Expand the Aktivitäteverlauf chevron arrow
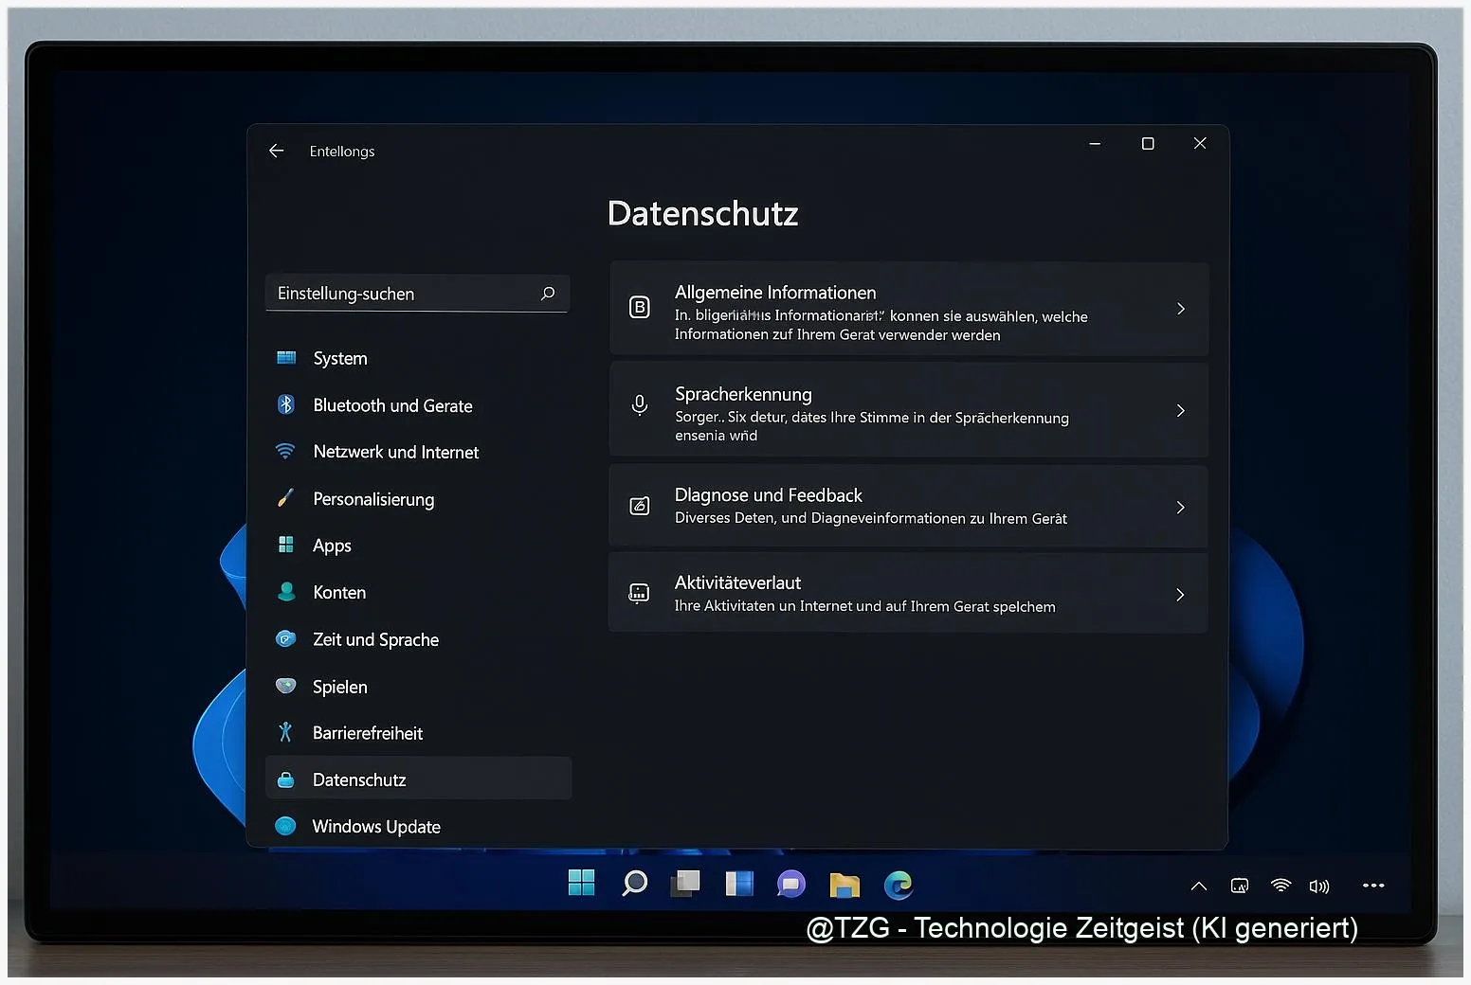 1180,595
